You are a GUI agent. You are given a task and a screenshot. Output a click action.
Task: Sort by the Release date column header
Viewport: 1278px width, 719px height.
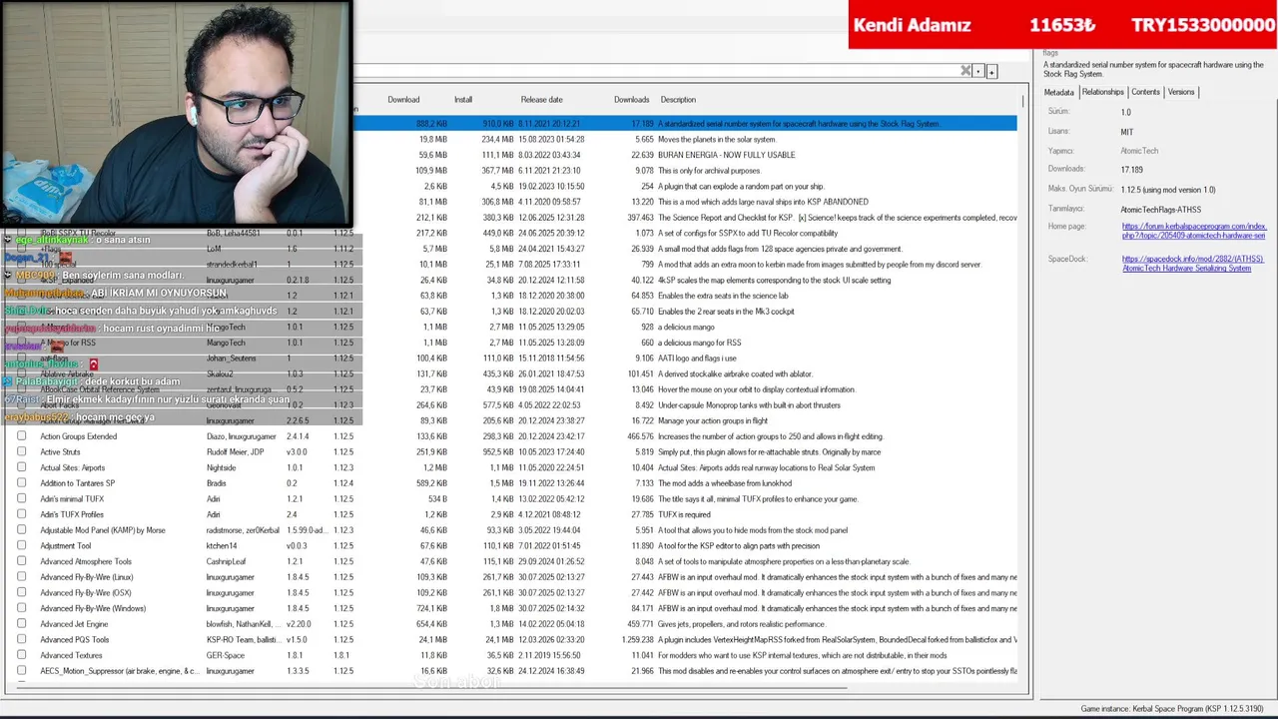(x=541, y=100)
